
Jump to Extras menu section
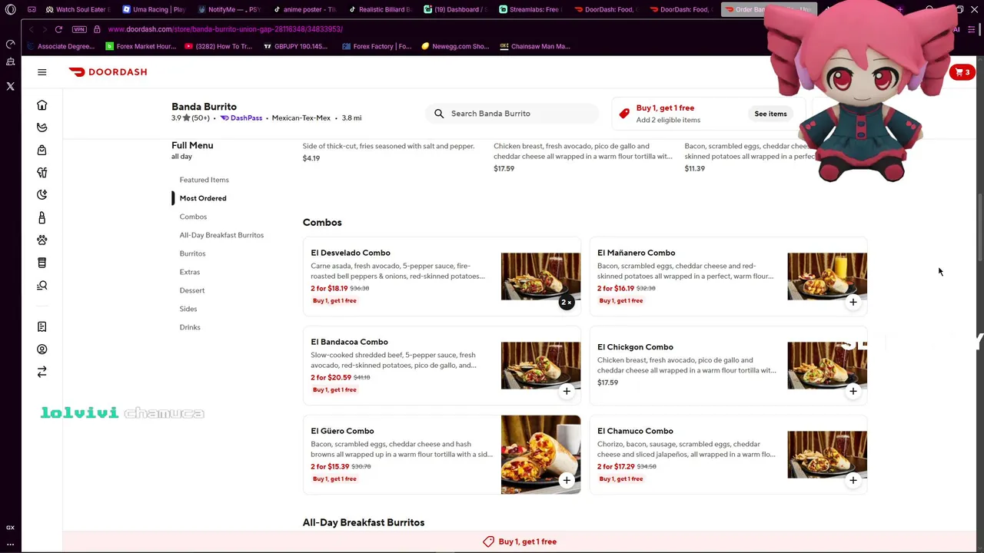(189, 272)
